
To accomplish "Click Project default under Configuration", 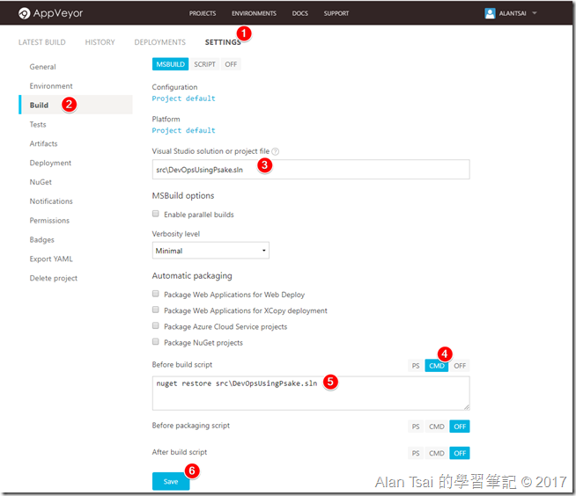I will (184, 98).
